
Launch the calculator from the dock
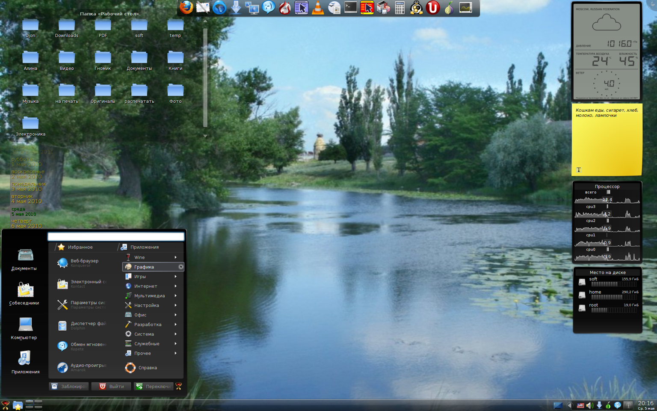pos(400,8)
